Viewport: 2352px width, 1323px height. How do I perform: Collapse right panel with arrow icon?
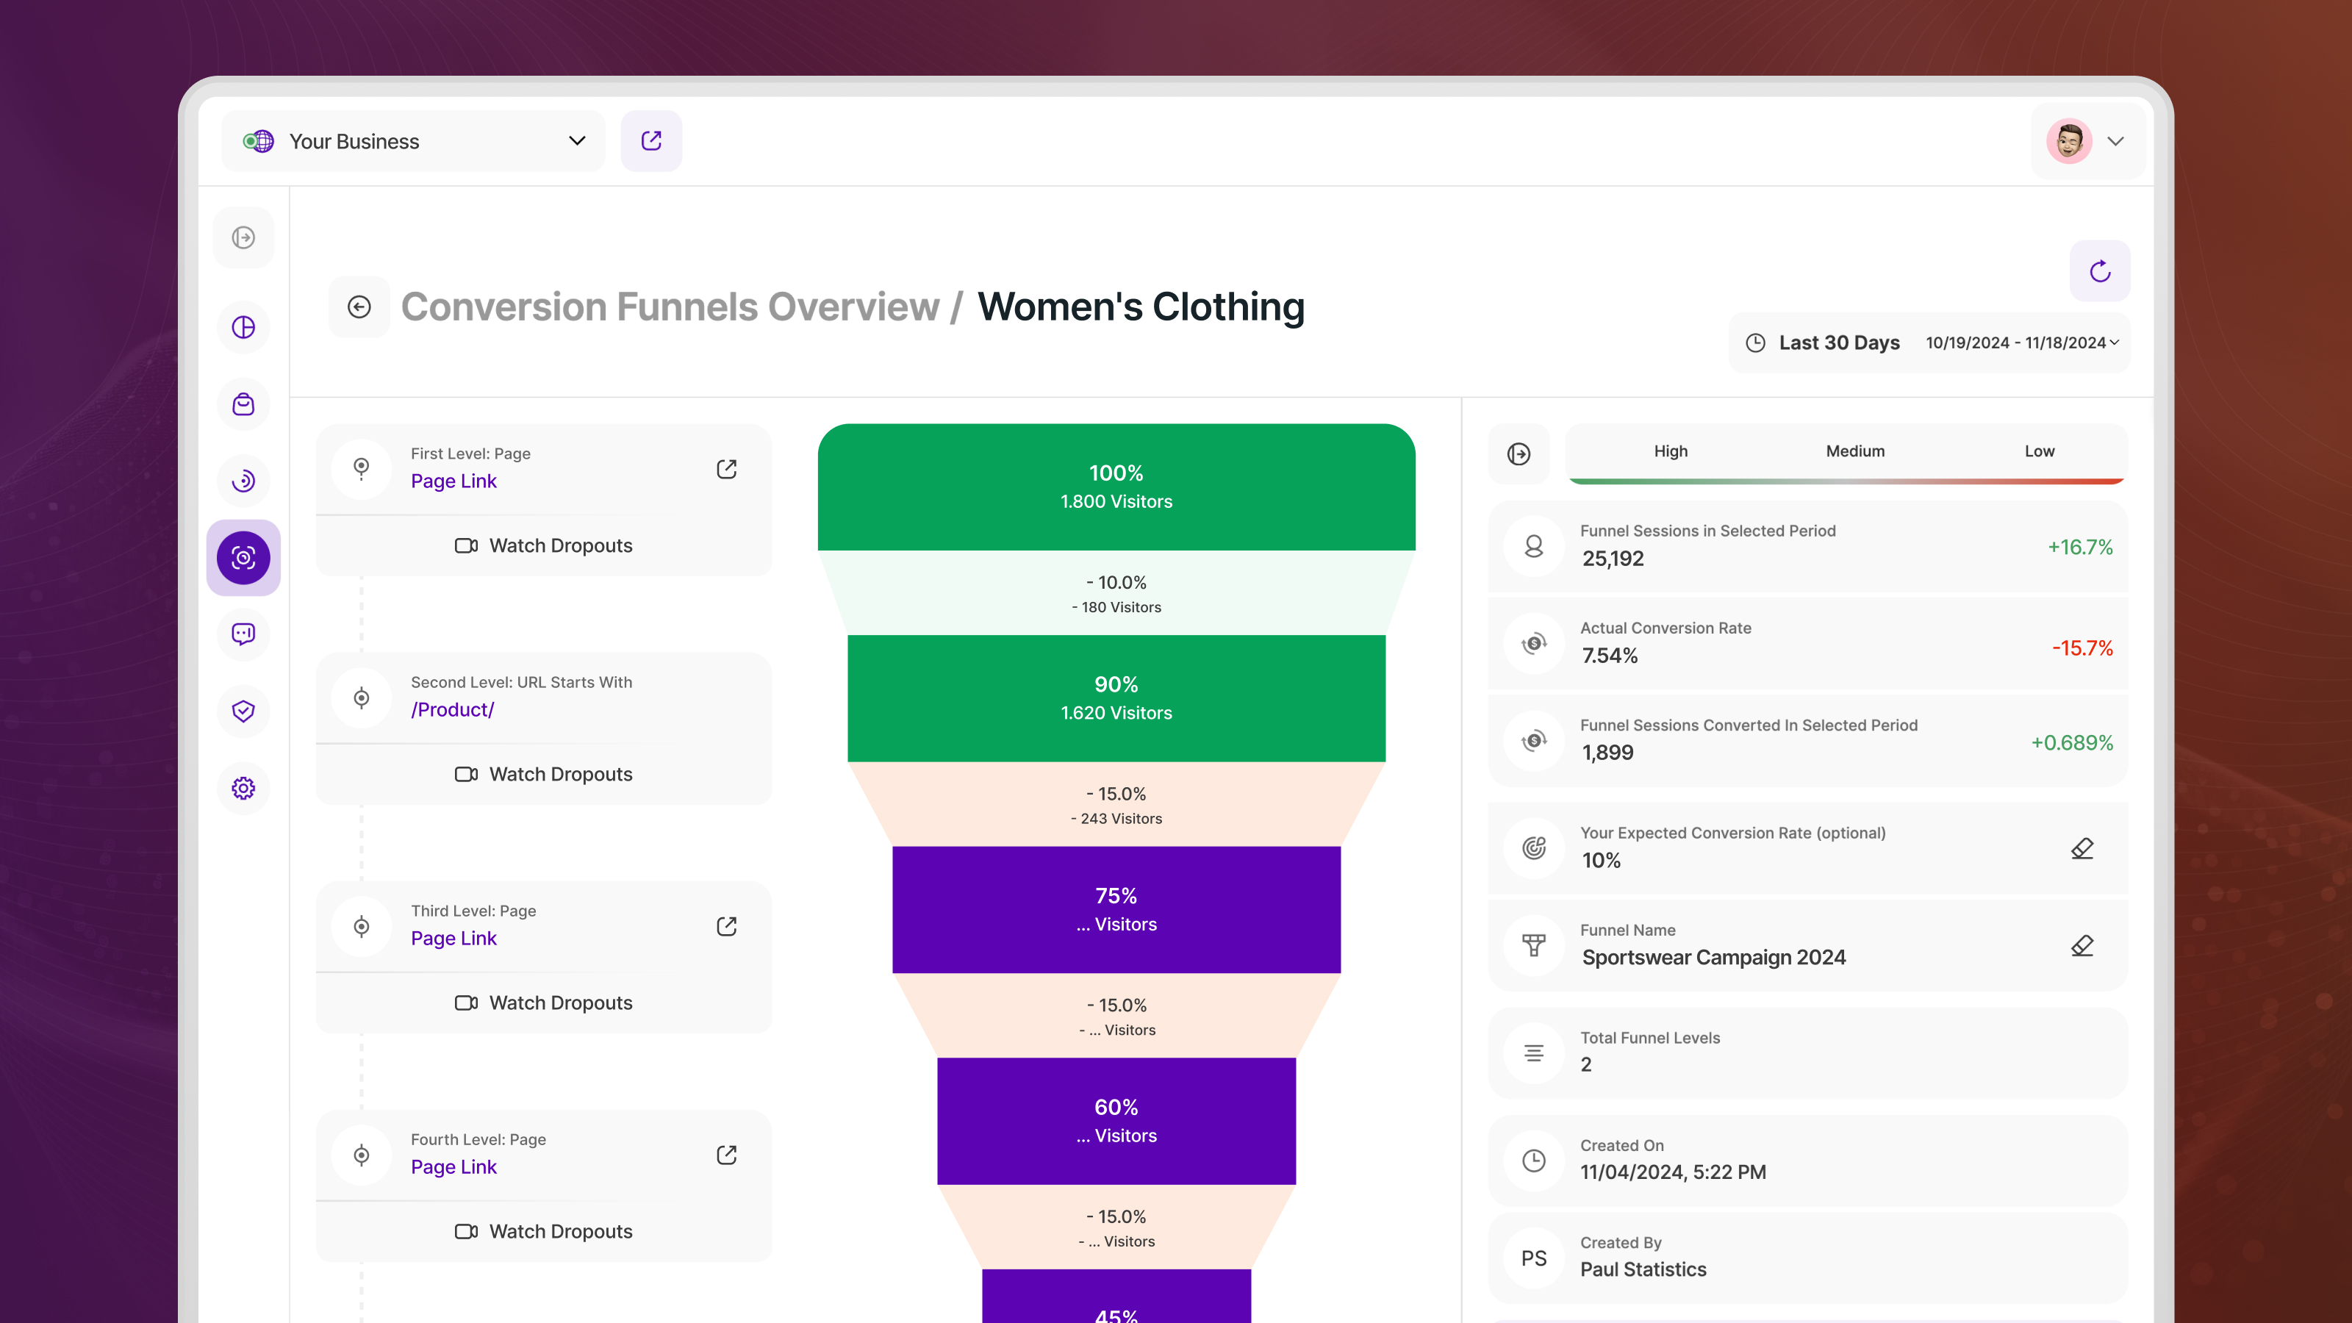click(1519, 453)
